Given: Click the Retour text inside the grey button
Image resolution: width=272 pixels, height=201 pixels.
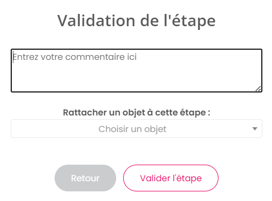Looking at the screenshot, I should pyautogui.click(x=85, y=178).
